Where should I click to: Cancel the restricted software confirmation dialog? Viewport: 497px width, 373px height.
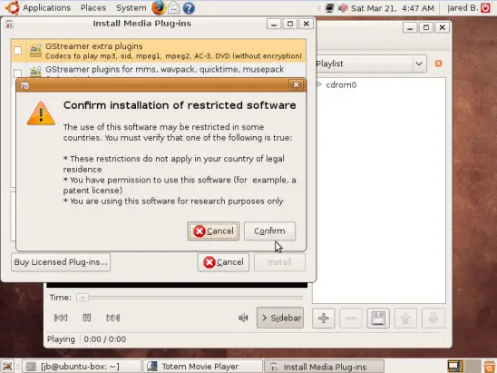point(213,231)
